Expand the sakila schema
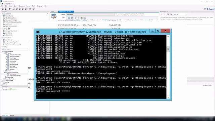 click(2, 82)
